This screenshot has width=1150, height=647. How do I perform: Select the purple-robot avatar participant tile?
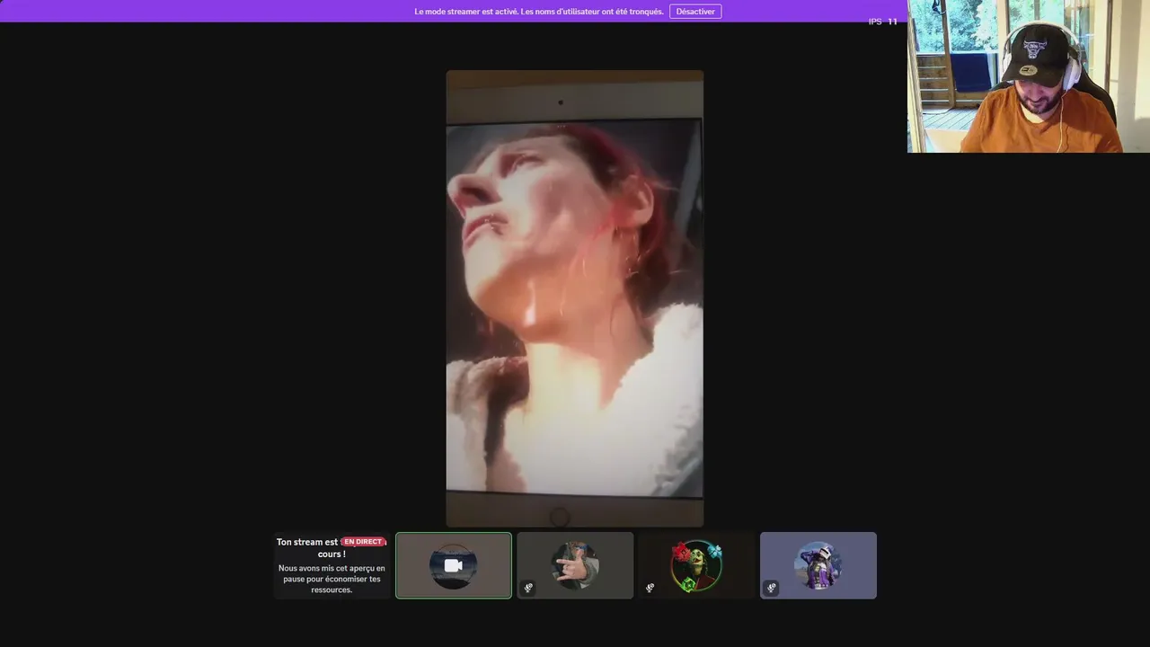(818, 565)
